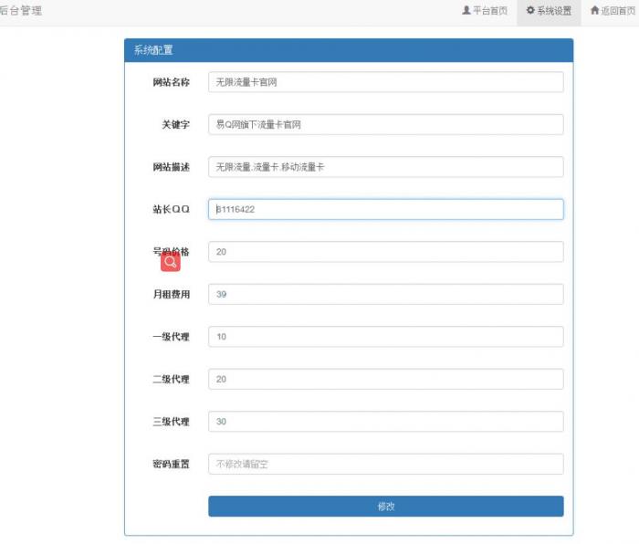Switch to the 系统设置 navigation tab

pos(554,11)
